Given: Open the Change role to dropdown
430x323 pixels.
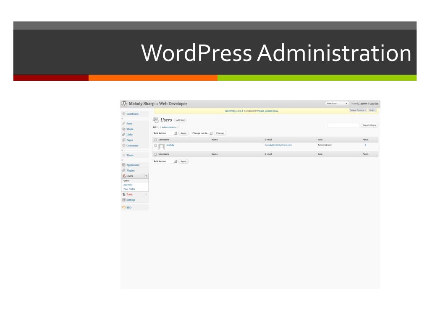Looking at the screenshot, I should point(202,133).
